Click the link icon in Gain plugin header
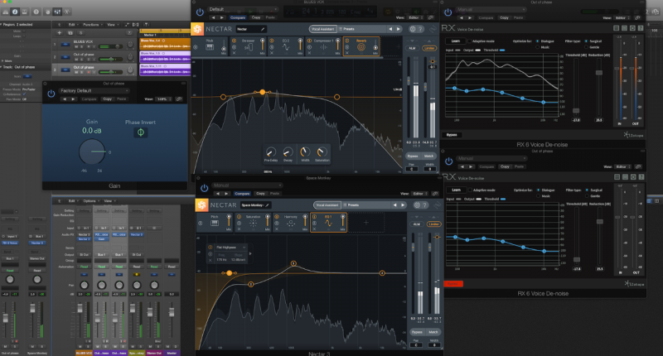 click(x=179, y=99)
